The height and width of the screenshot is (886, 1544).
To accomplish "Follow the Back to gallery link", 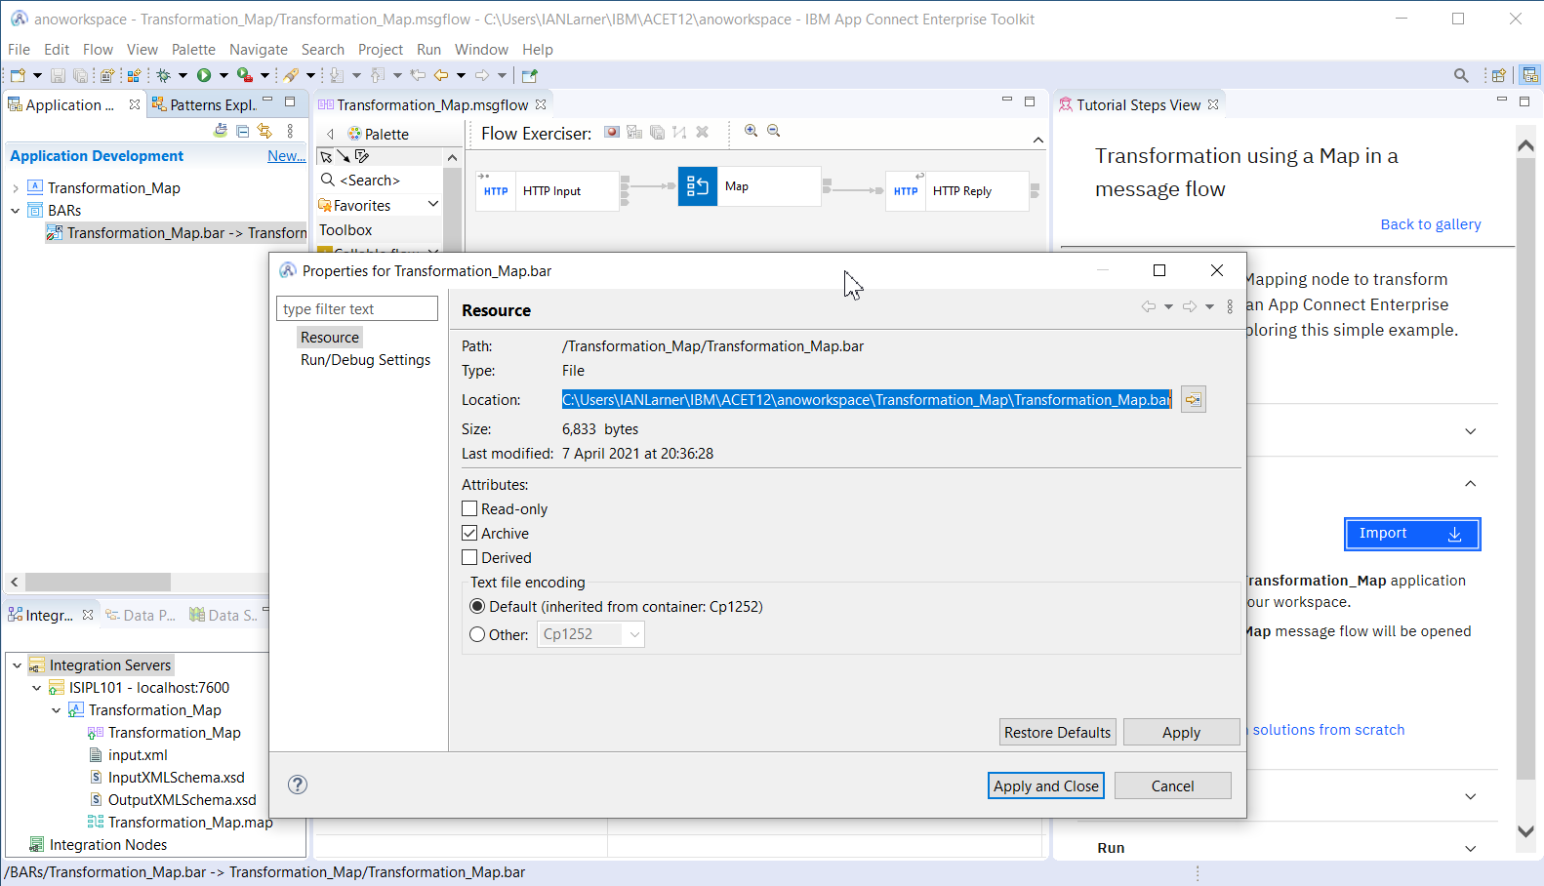I will point(1430,224).
